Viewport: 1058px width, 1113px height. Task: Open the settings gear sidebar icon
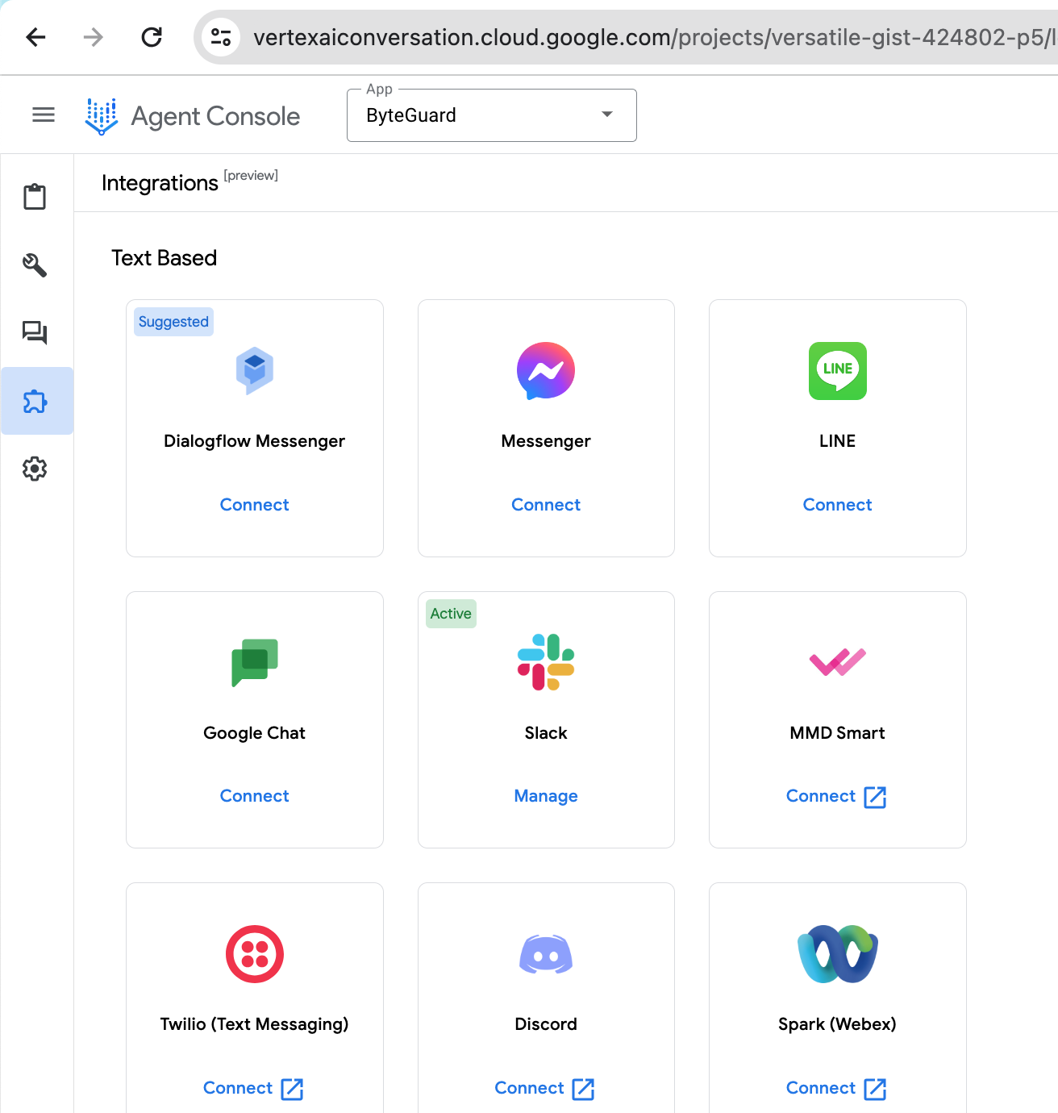(35, 469)
